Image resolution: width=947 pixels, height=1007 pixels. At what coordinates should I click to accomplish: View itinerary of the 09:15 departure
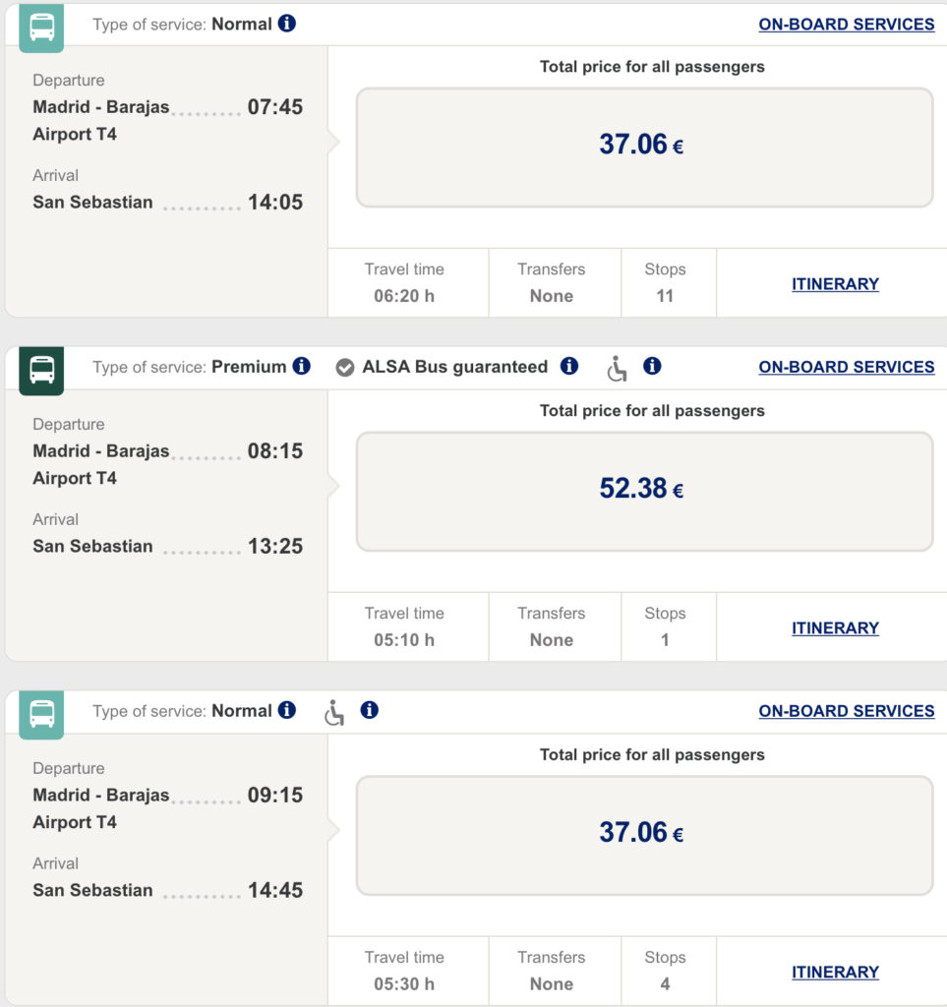tap(835, 973)
